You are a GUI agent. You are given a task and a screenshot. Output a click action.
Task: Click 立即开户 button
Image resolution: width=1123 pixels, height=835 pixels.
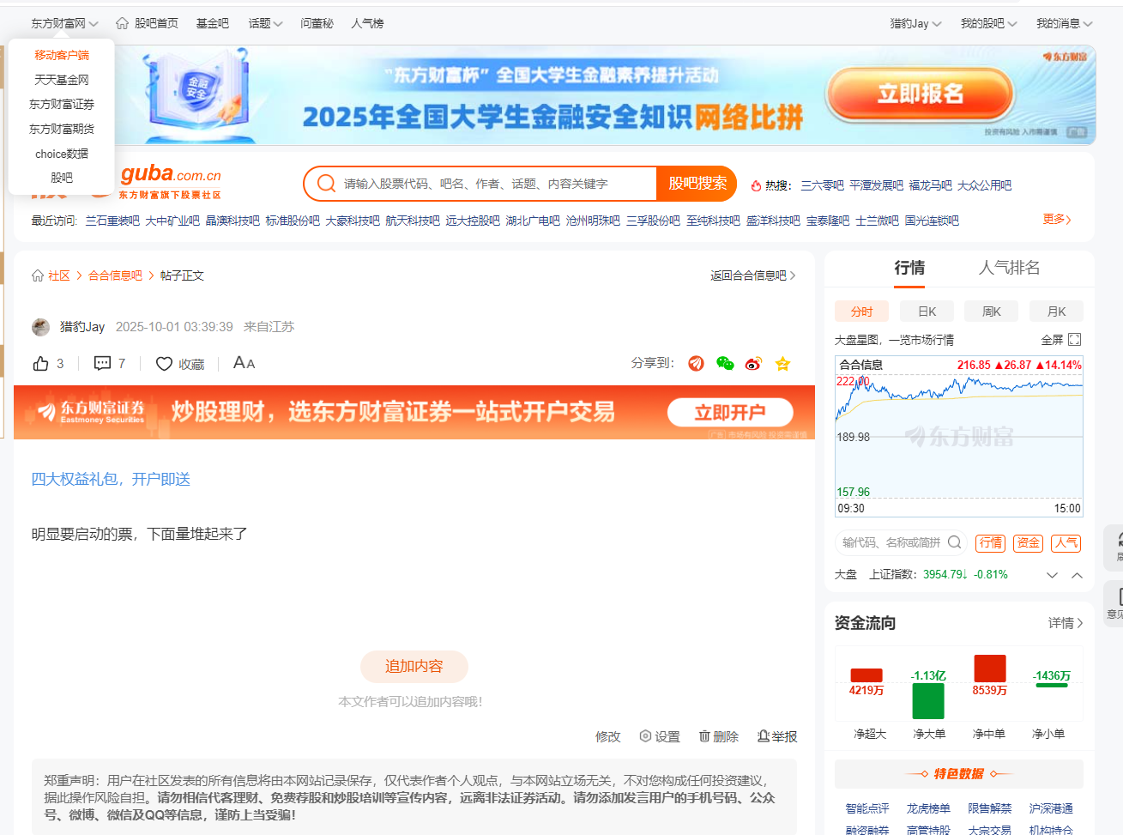point(730,413)
